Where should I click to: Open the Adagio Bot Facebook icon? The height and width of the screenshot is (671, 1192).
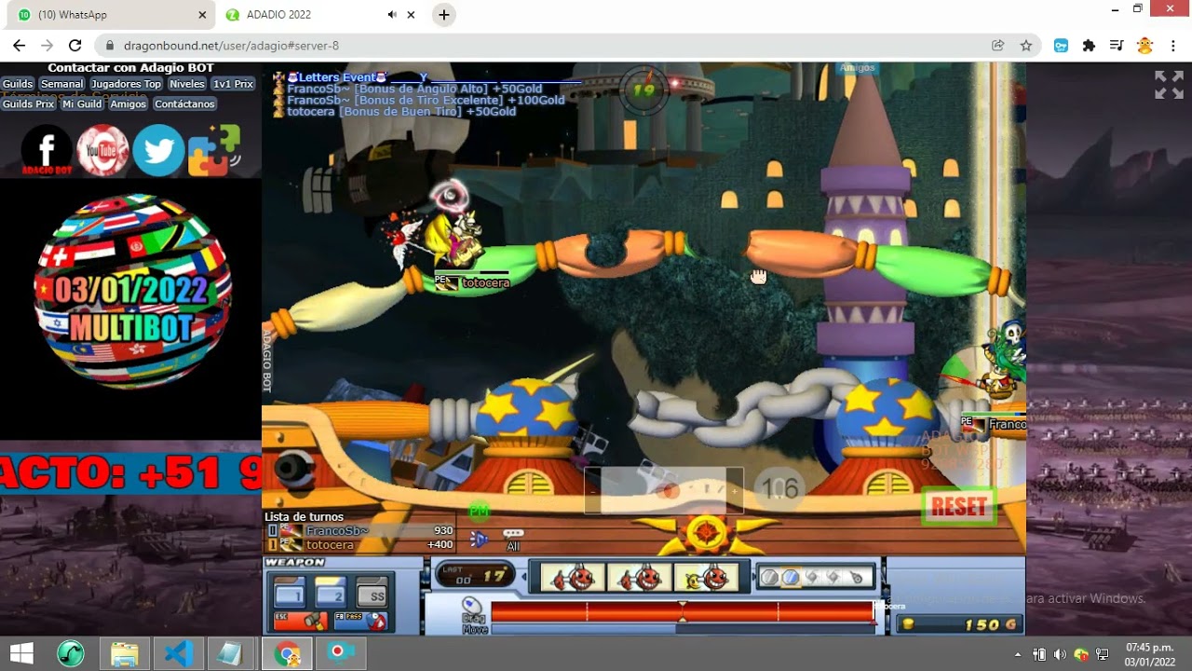coord(47,150)
